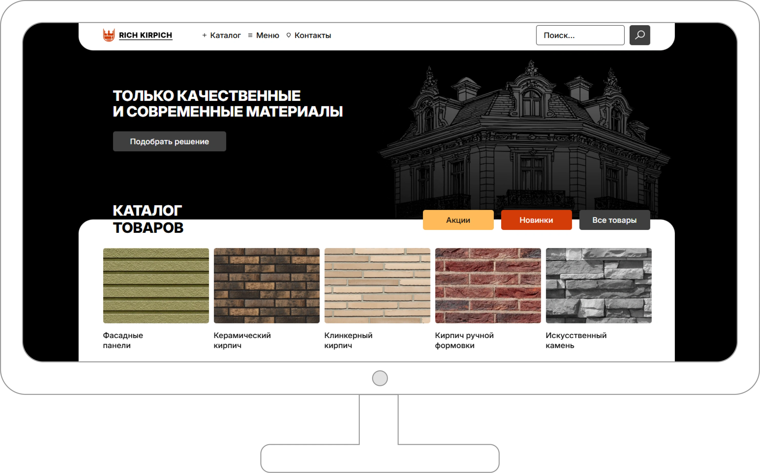
Task: Open the Керамический кирпич brick image
Action: click(267, 285)
